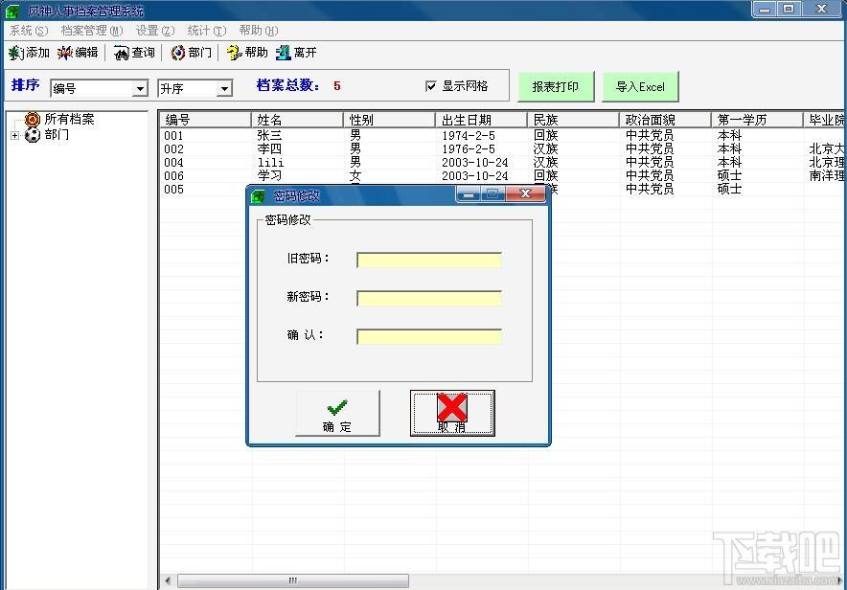This screenshot has height=590, width=847.
Task: Open the 系统(S) menu
Action: tap(29, 31)
